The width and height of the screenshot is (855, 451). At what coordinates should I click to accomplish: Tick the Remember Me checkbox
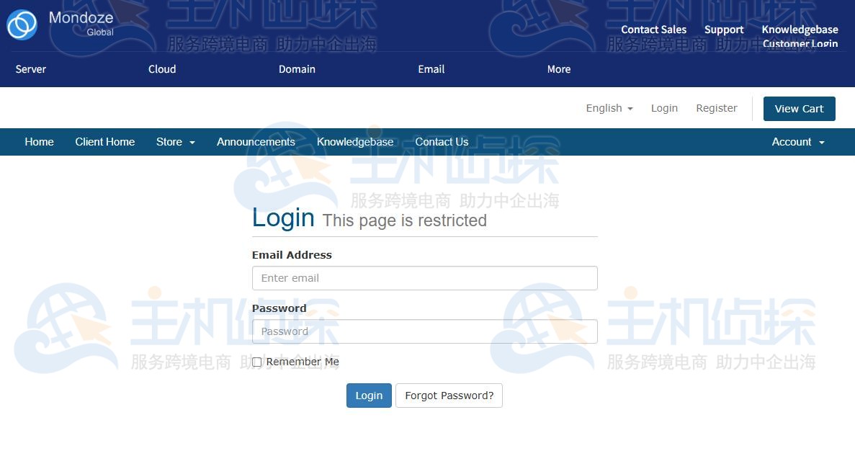[x=257, y=362]
